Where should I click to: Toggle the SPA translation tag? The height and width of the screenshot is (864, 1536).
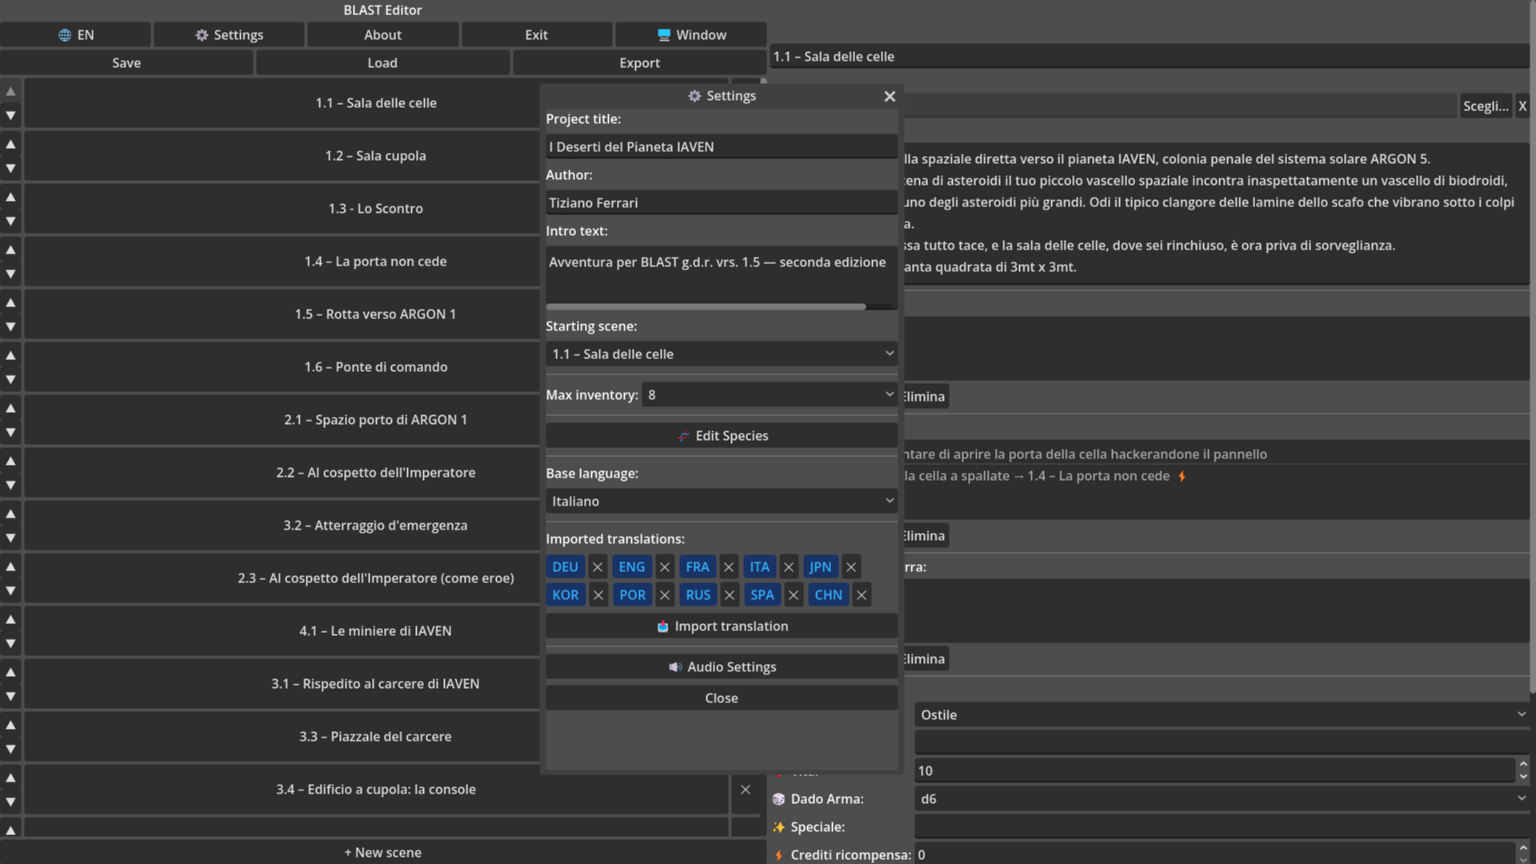[x=762, y=595]
